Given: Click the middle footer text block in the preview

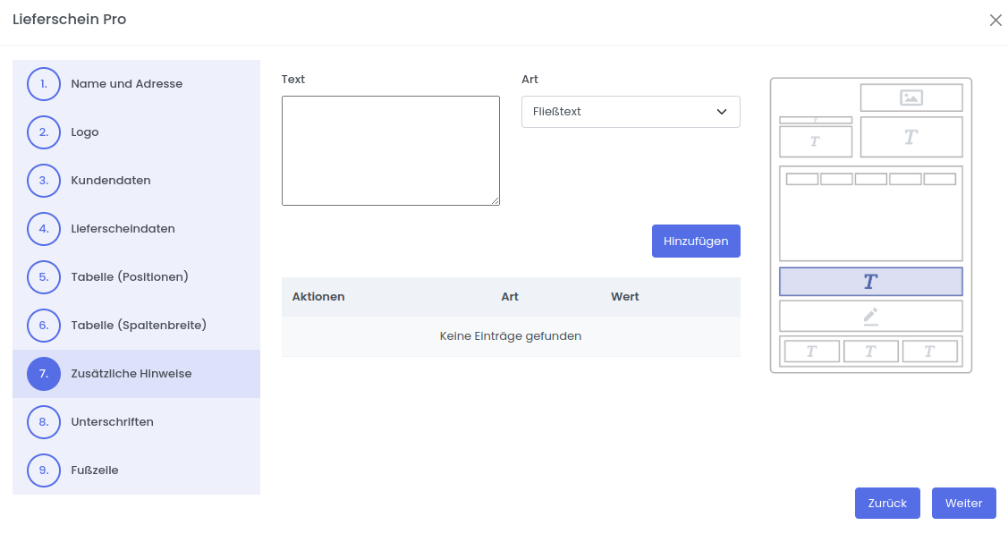Looking at the screenshot, I should point(870,352).
